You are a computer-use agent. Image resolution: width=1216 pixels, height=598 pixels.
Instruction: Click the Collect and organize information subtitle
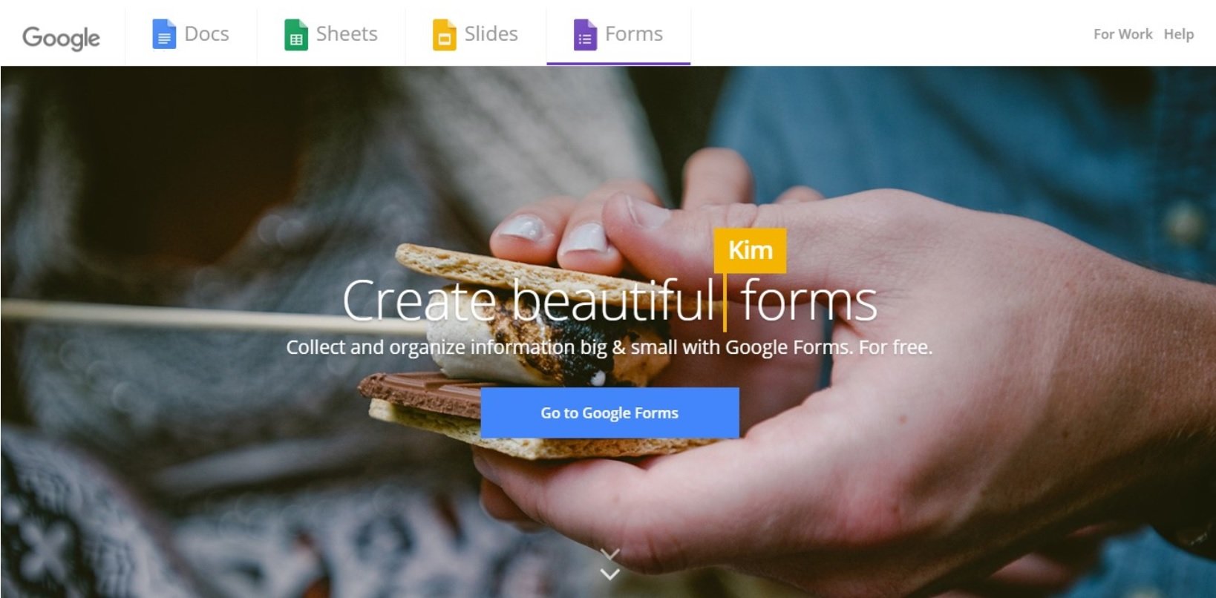pyautogui.click(x=609, y=347)
